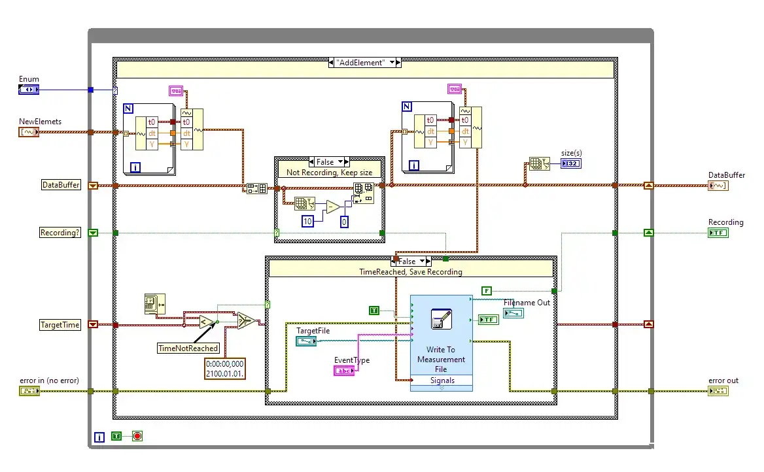Click the Not Recording, Keep size comment

pyautogui.click(x=330, y=173)
